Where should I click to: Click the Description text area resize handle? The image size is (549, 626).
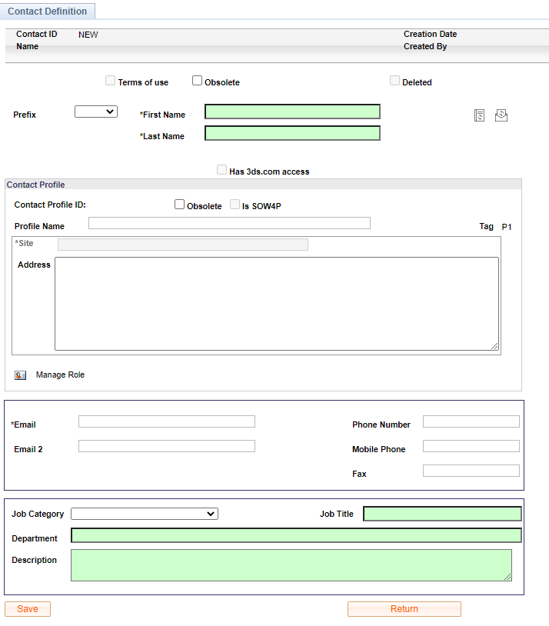(x=508, y=578)
